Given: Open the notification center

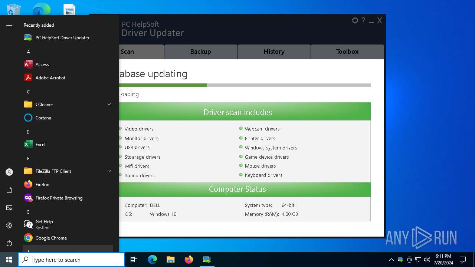Looking at the screenshot, I should click(463, 260).
